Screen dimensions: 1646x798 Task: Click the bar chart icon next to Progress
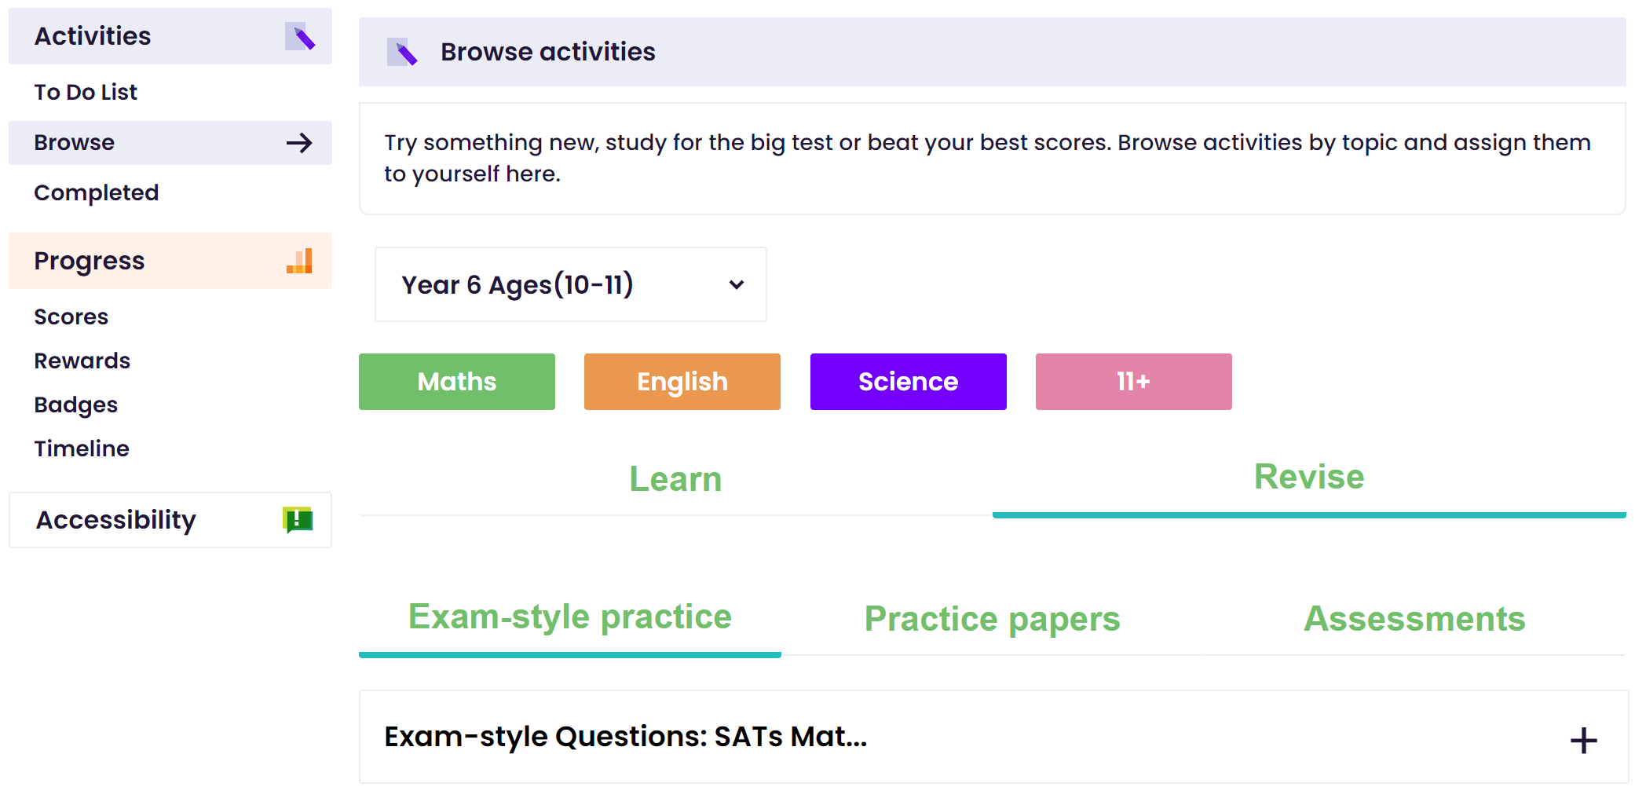(x=300, y=261)
